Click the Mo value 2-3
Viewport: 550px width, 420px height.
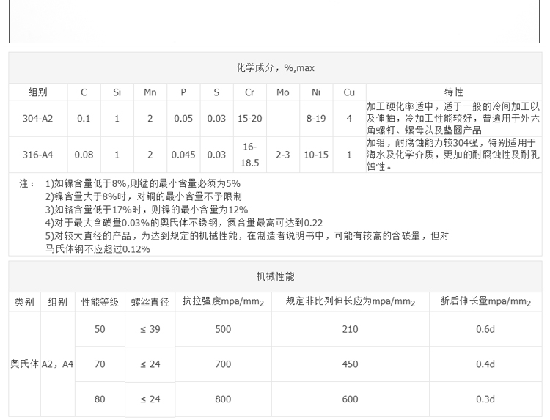(x=283, y=155)
